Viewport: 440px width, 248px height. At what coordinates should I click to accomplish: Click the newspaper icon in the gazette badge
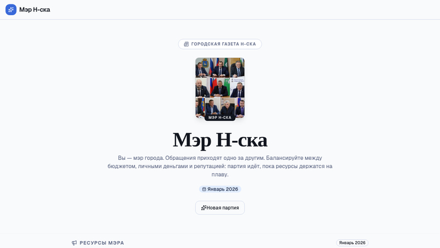click(186, 44)
